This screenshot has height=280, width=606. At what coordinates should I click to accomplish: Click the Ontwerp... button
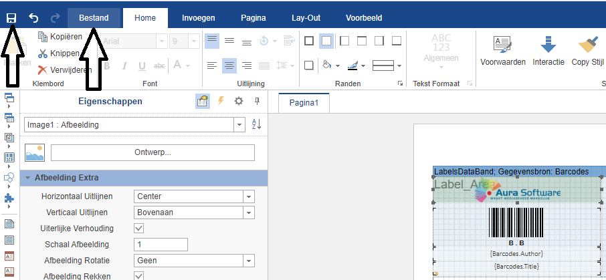(153, 152)
